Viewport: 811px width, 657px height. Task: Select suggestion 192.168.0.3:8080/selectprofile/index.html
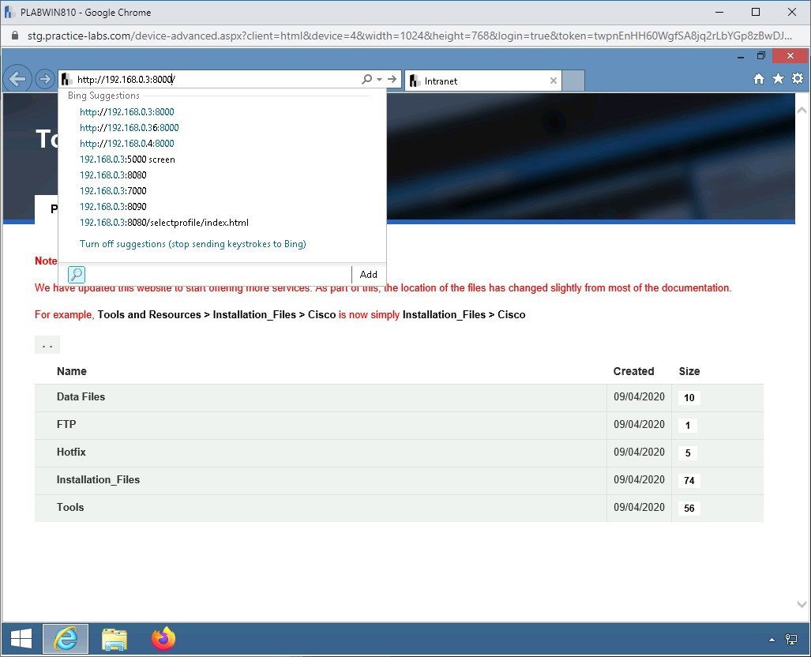(163, 223)
